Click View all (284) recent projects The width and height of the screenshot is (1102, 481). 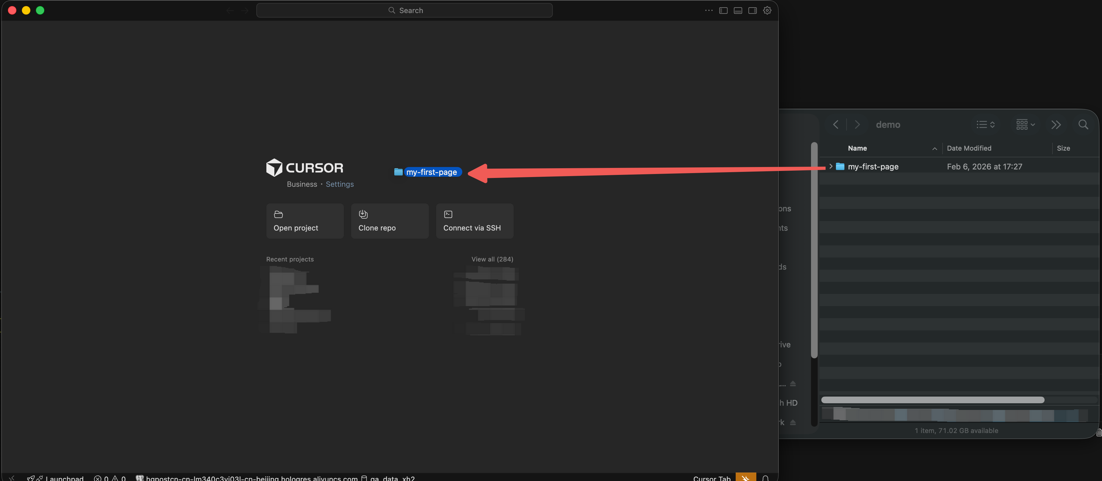coord(492,259)
